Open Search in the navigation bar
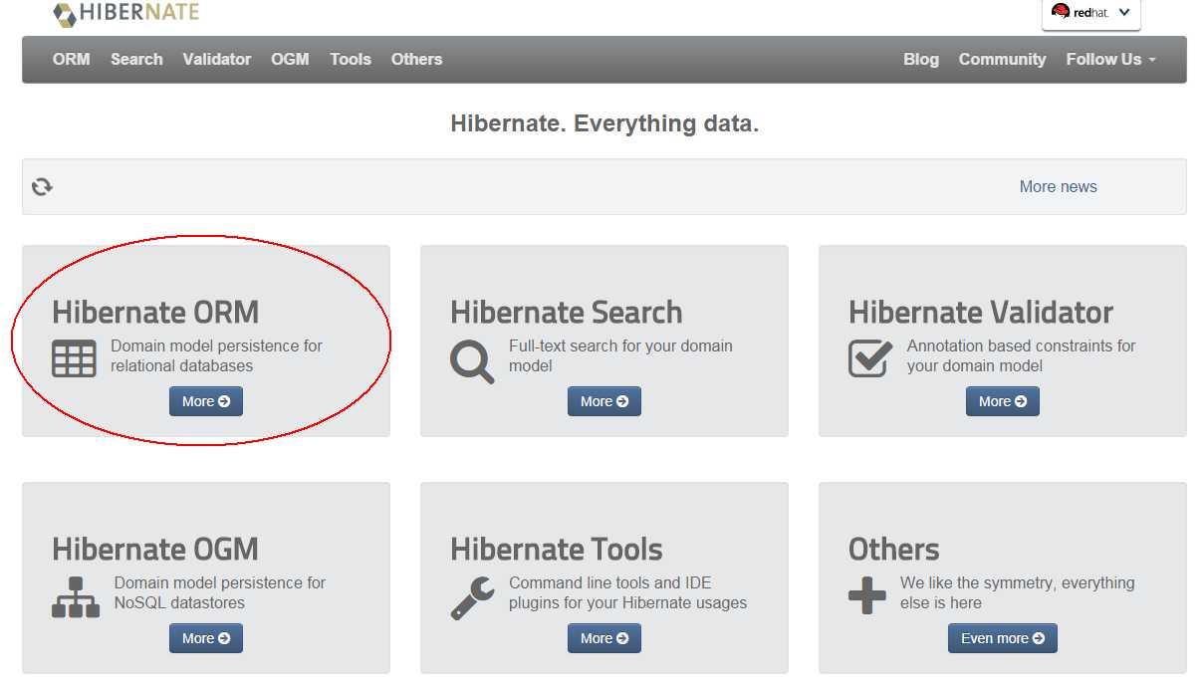The width and height of the screenshot is (1204, 686). 136,59
